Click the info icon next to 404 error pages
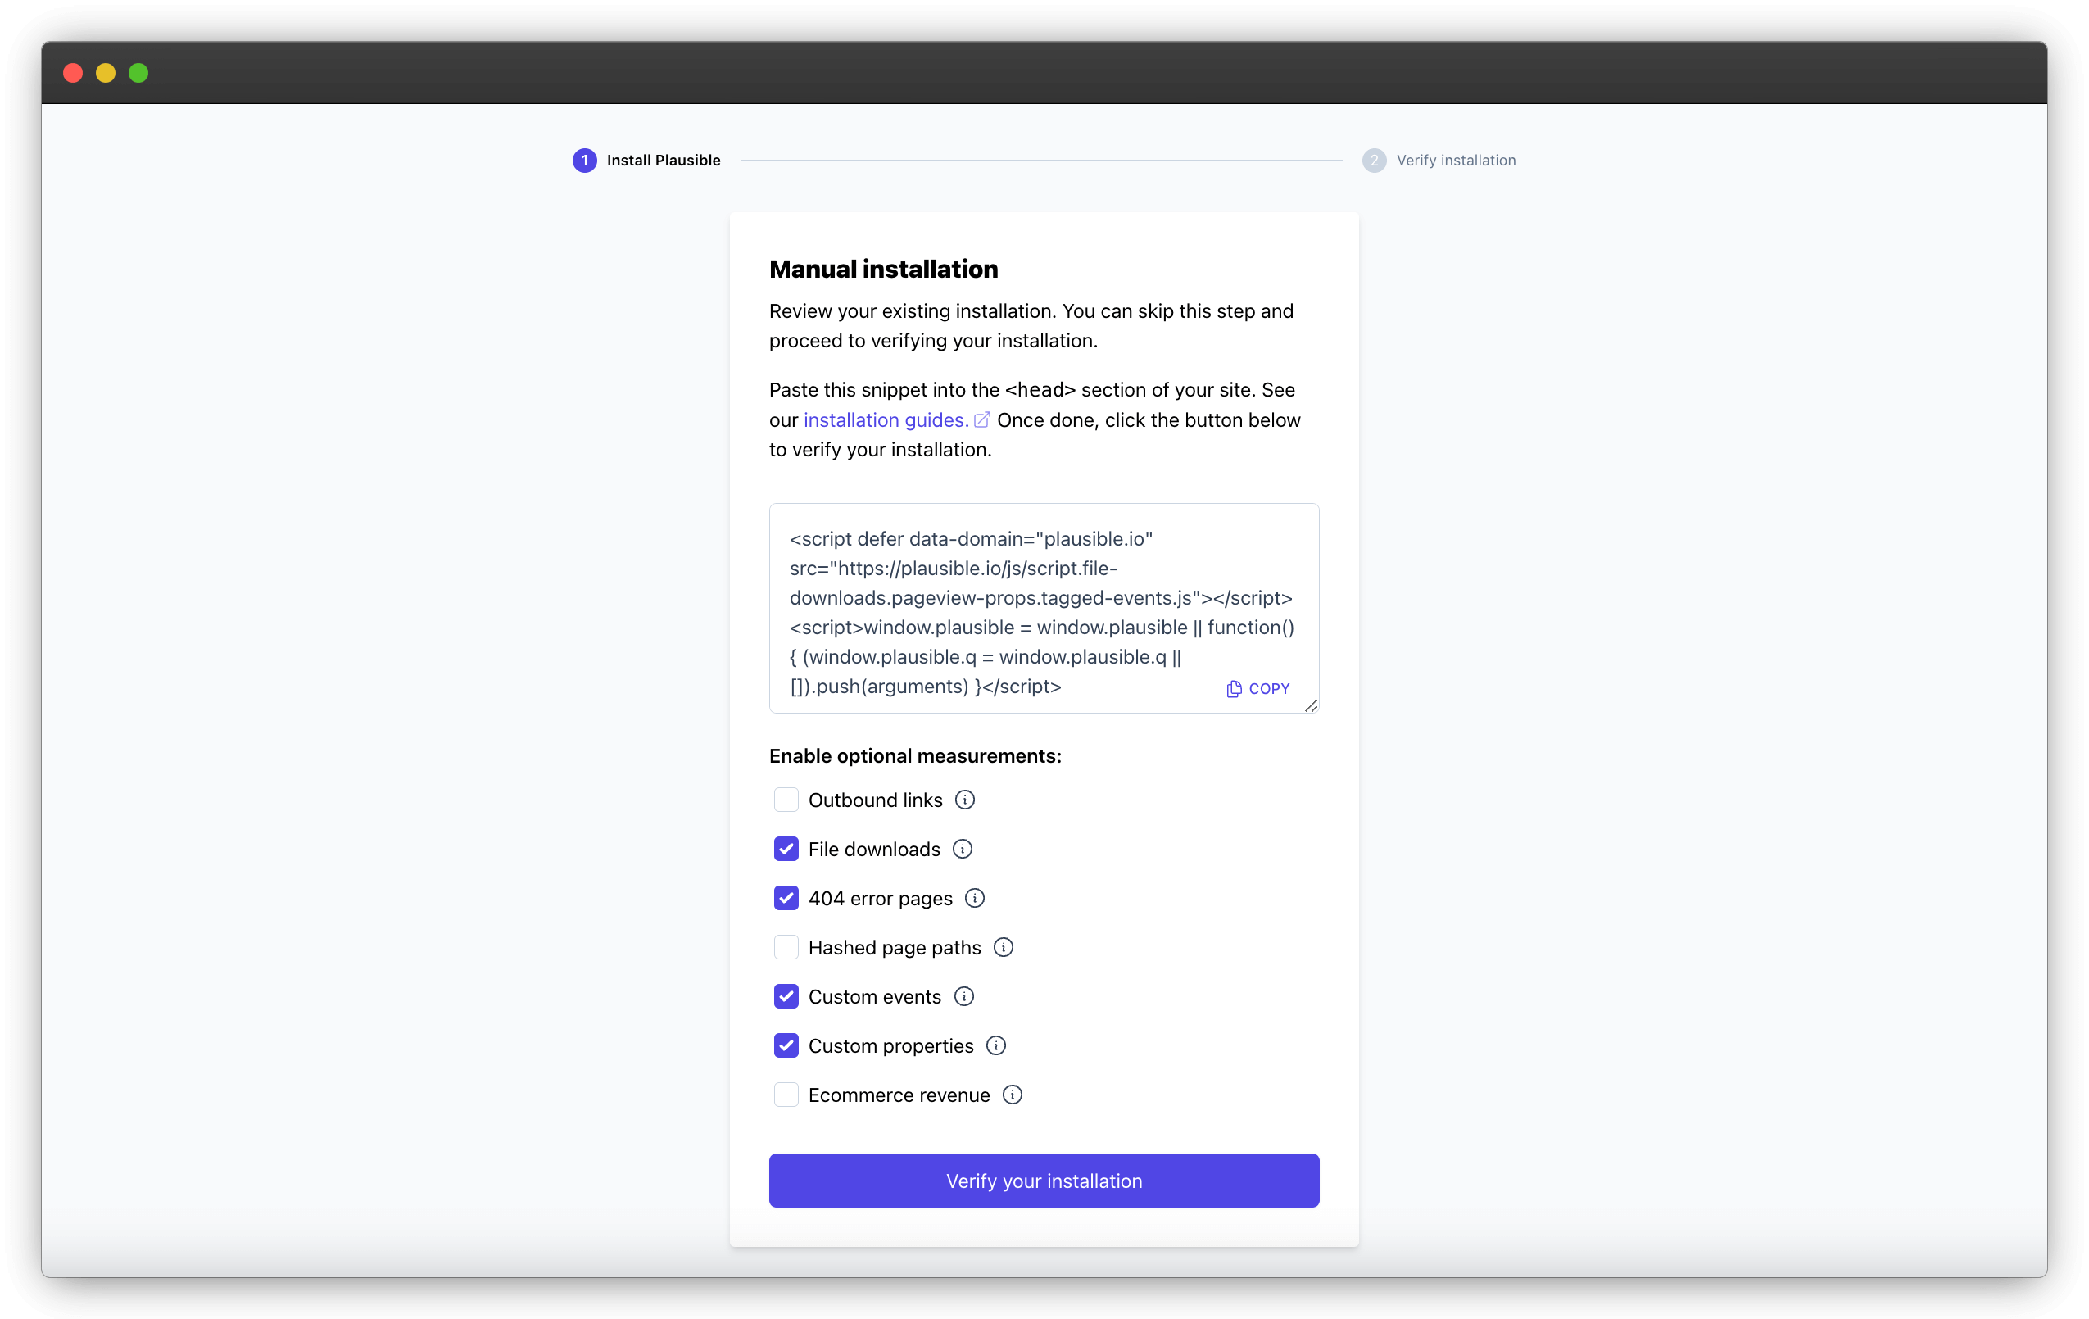Screen dimensions: 2089x1319 coord(974,898)
